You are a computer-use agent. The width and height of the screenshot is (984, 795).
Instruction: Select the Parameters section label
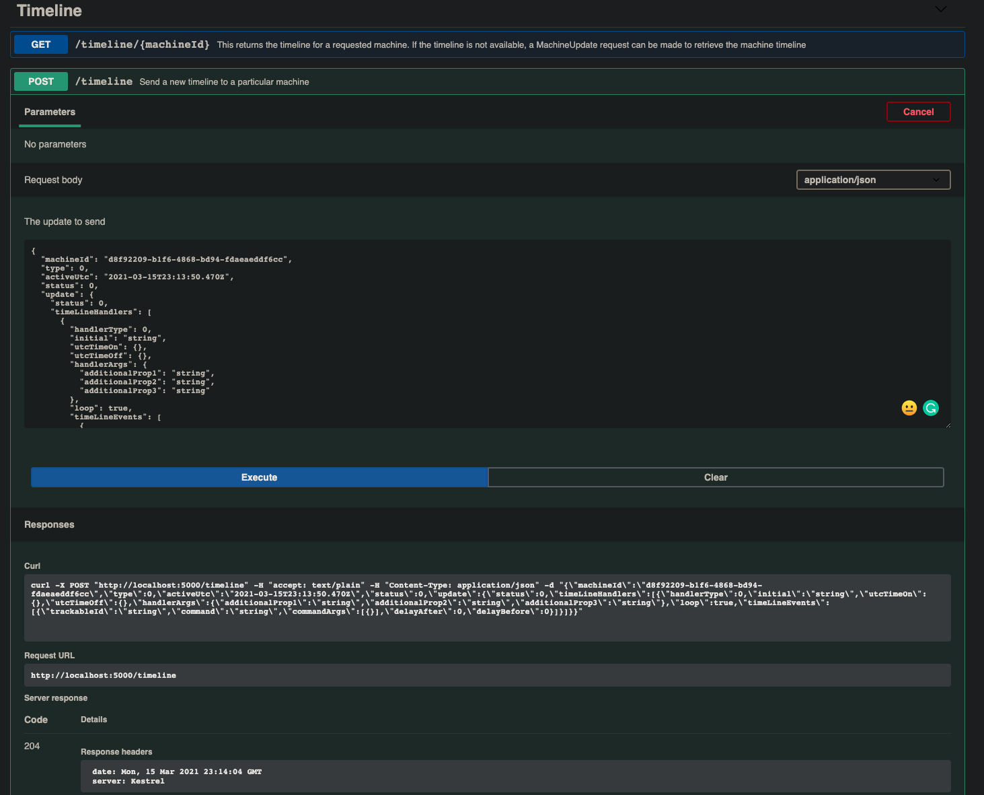click(49, 112)
